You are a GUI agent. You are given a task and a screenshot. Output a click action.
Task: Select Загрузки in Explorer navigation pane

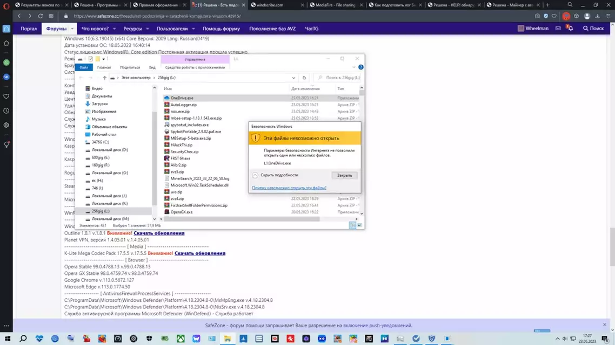pyautogui.click(x=99, y=103)
